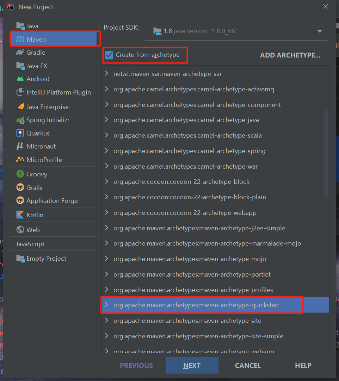Expand cocoon-22-archetype-block chevron

click(106, 181)
